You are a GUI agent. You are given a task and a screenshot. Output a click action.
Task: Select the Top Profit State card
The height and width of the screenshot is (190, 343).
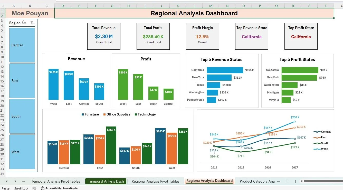(x=301, y=36)
